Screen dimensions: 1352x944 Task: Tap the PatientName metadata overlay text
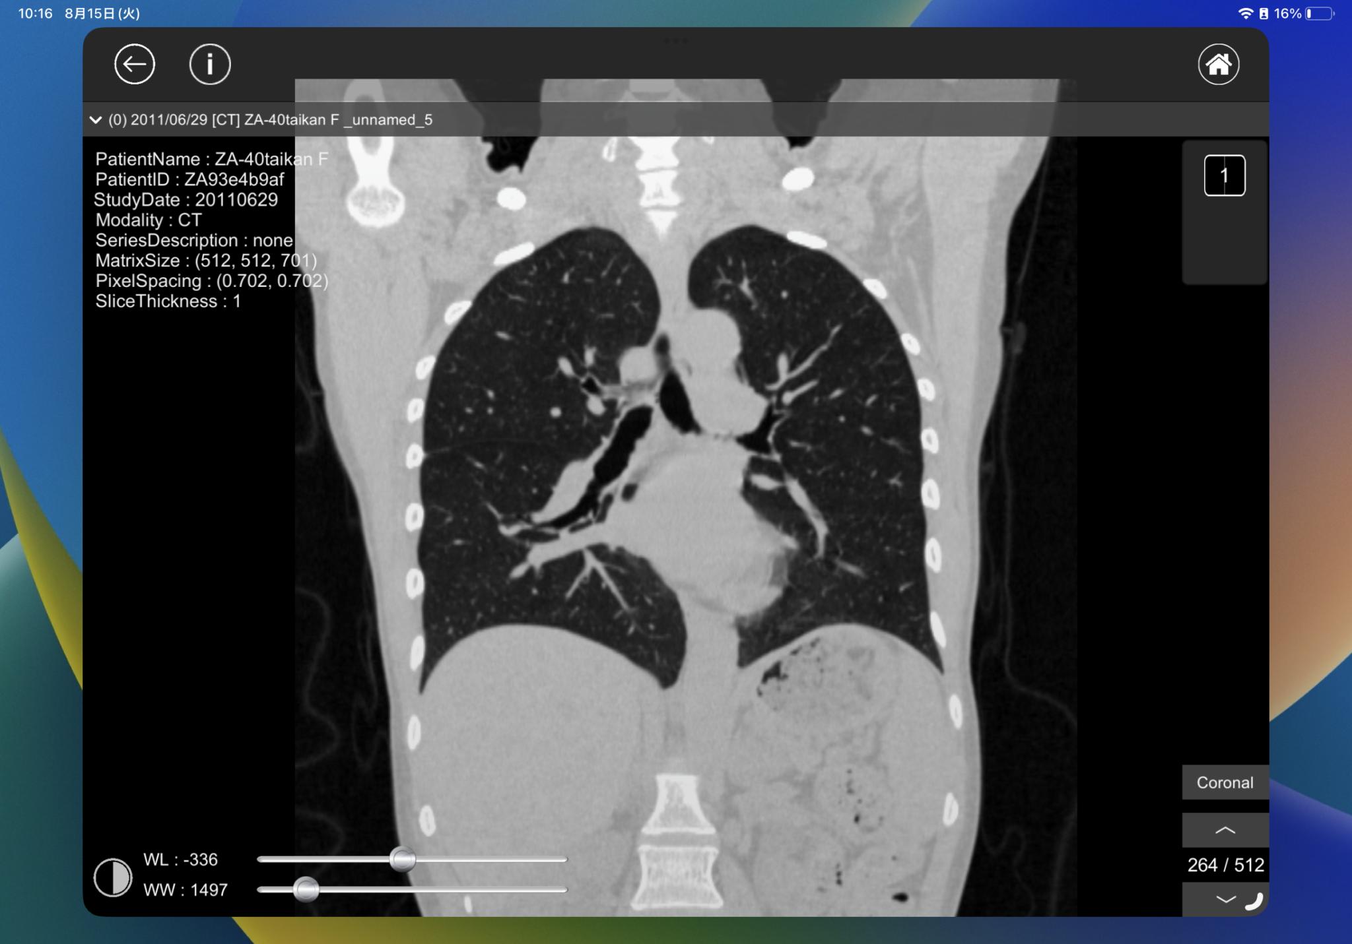(211, 159)
